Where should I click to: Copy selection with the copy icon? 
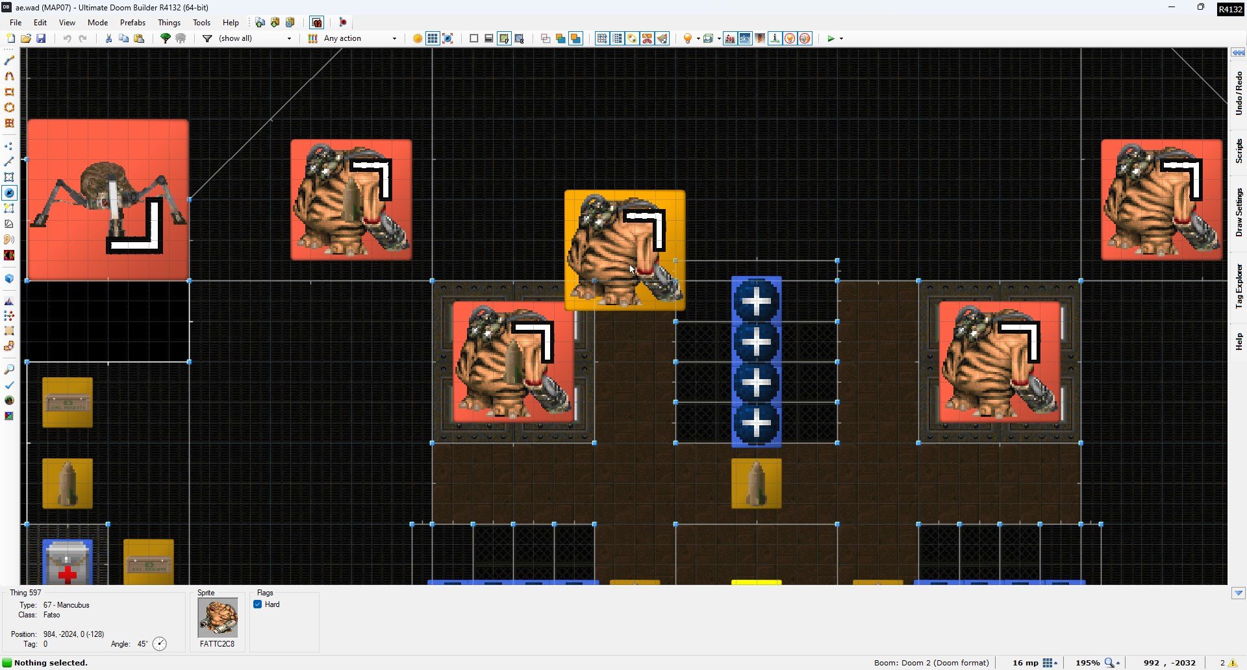[x=123, y=38]
